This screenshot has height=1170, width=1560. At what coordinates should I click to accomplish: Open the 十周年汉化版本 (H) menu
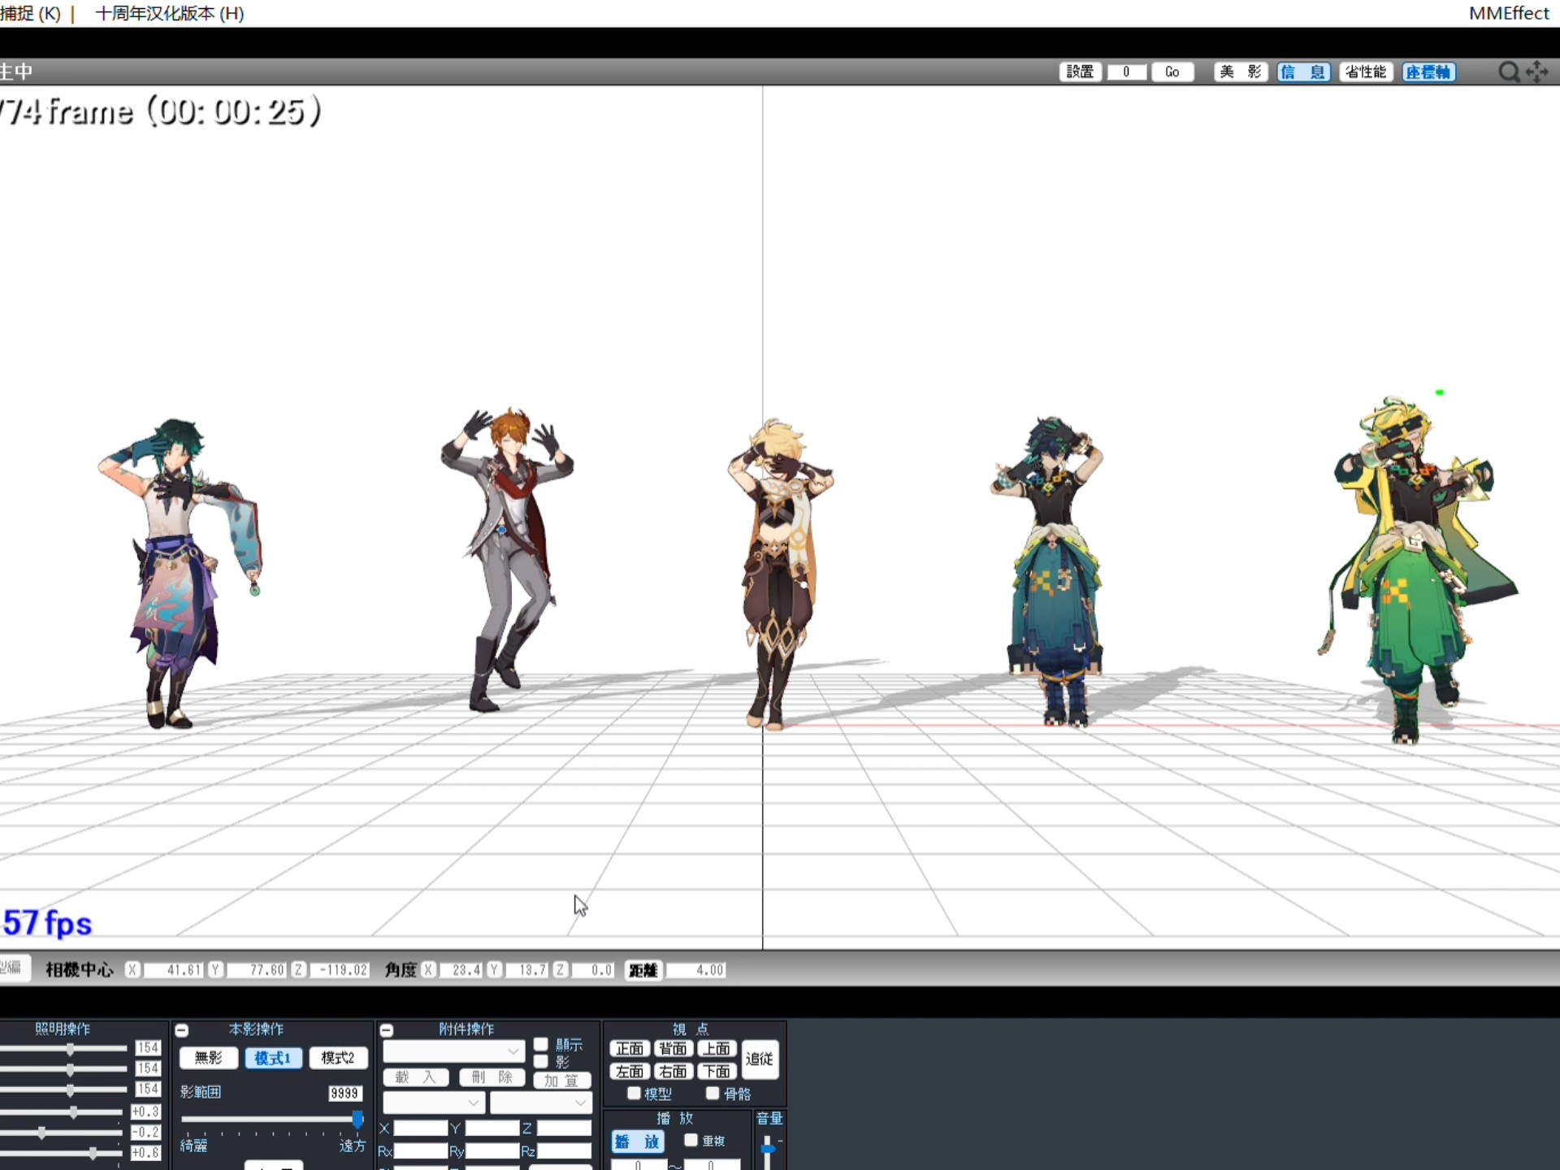pyautogui.click(x=169, y=13)
